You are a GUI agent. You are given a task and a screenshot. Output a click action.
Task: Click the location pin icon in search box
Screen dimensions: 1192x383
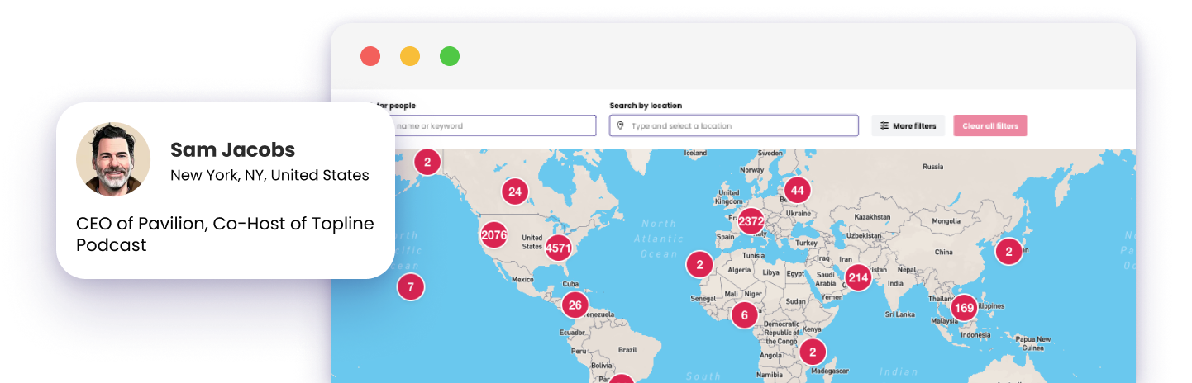(x=620, y=126)
